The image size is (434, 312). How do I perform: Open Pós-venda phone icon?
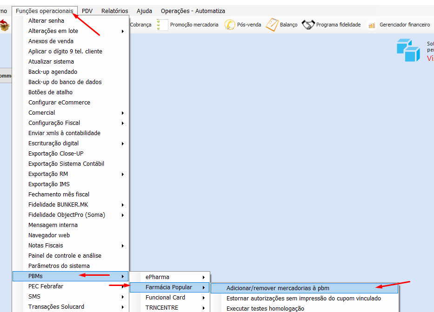pos(229,25)
